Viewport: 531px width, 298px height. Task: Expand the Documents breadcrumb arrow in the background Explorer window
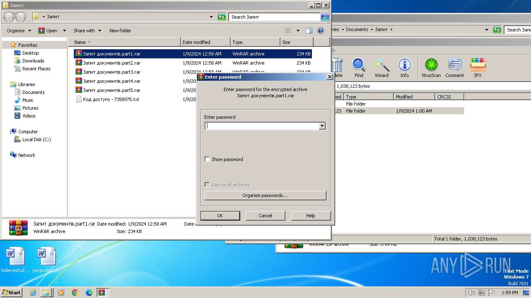tap(372, 30)
